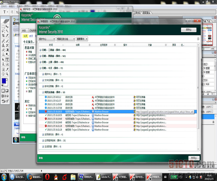Click the 关闭 button at report bottom
The width and height of the screenshot is (217, 181).
(194, 158)
